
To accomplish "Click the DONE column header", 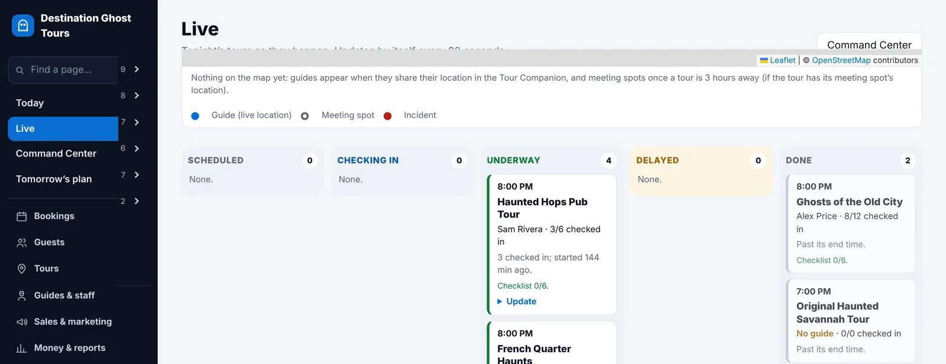I will (x=799, y=160).
